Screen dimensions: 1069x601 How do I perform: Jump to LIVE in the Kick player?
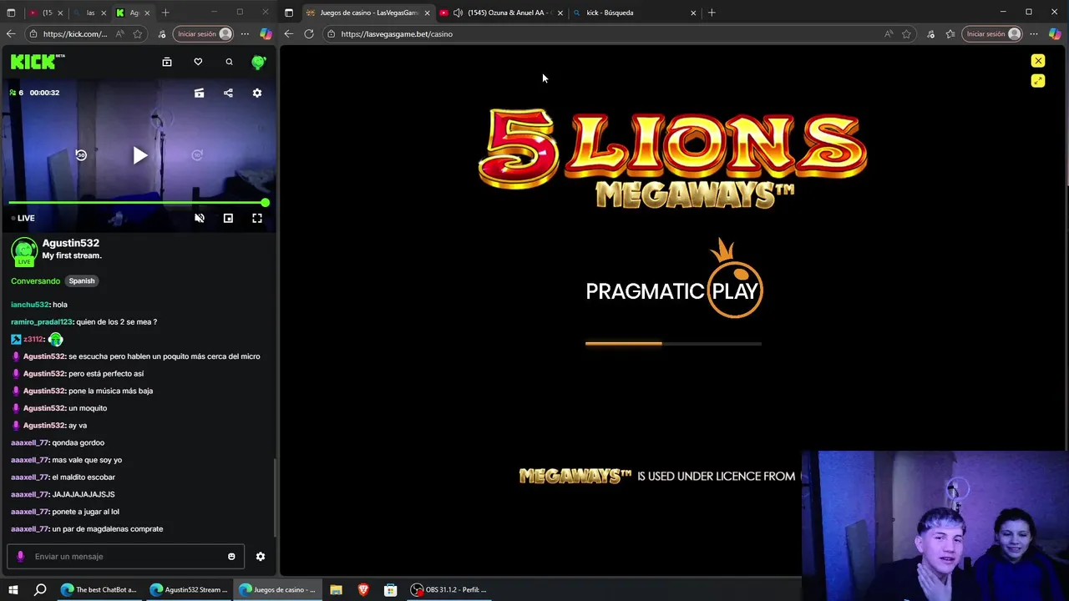click(x=23, y=218)
